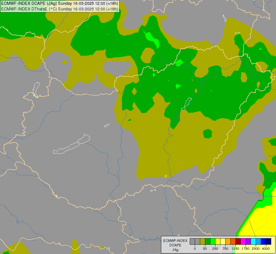276x254 pixels.
Task: Select the cyan legend swatch
Action: coord(253,241)
